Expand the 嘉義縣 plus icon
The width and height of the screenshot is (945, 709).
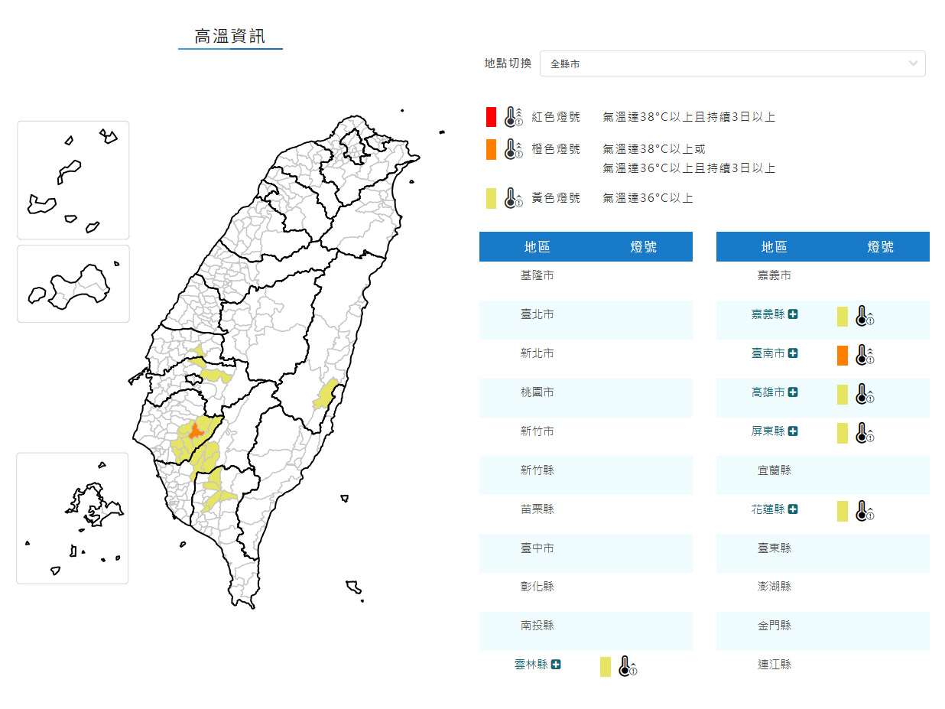coord(793,314)
